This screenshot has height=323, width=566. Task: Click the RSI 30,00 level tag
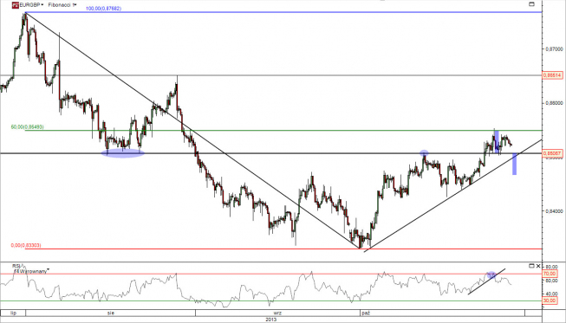pyautogui.click(x=550, y=300)
